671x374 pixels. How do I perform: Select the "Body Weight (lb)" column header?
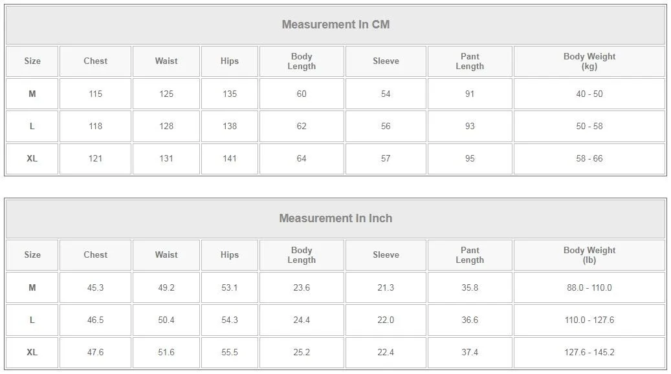[x=589, y=255]
